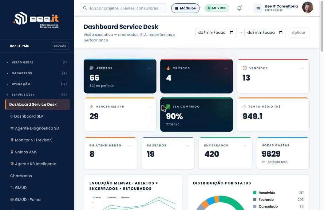
Task: Open the Bee IT Consultoria account menu
Action: click(281, 8)
